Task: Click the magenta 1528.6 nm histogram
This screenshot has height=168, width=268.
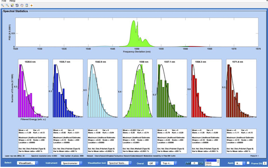Action: [33, 88]
